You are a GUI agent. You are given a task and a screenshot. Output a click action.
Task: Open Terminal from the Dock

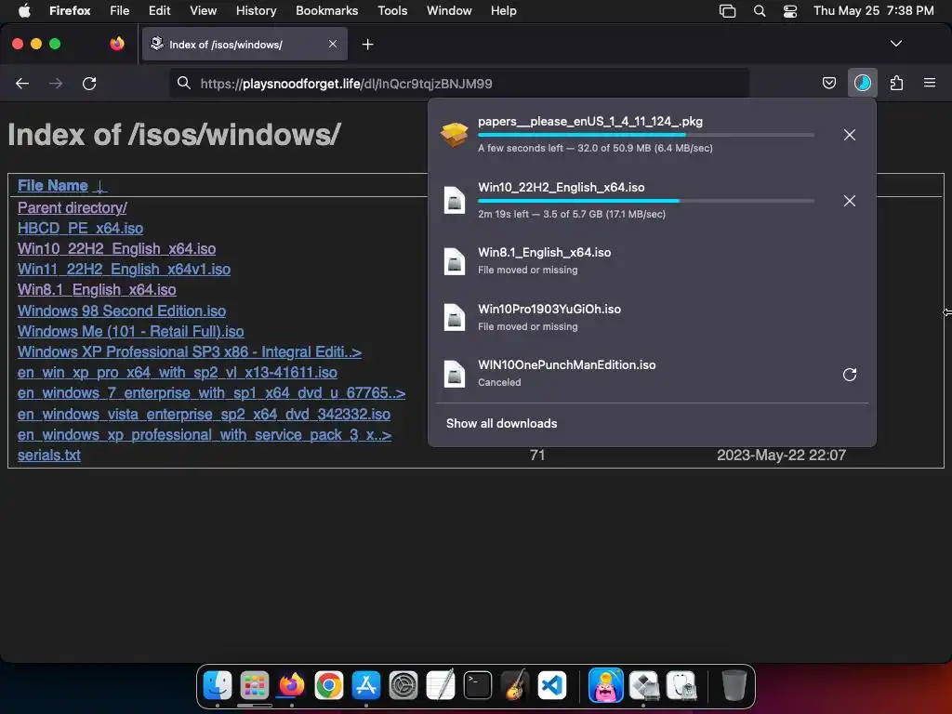[478, 685]
